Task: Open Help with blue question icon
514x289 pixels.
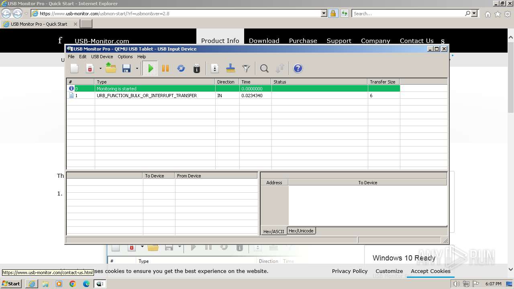Action: click(298, 69)
